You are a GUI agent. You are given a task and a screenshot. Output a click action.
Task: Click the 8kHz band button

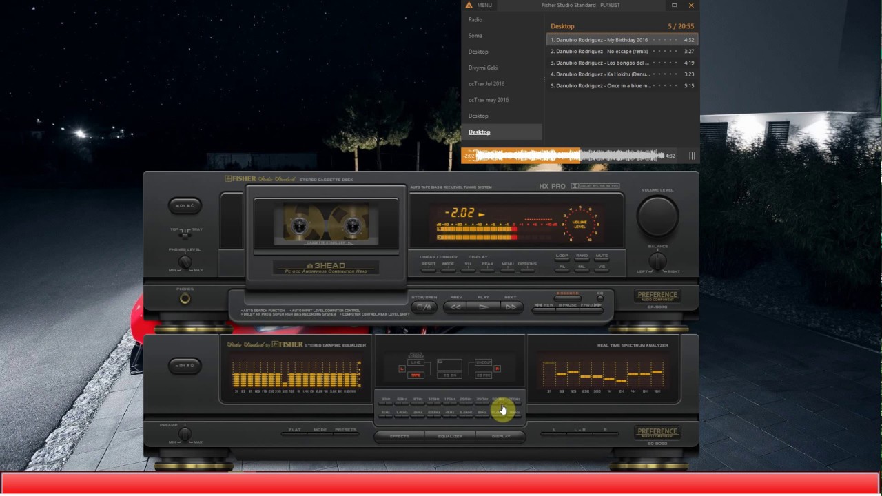482,416
